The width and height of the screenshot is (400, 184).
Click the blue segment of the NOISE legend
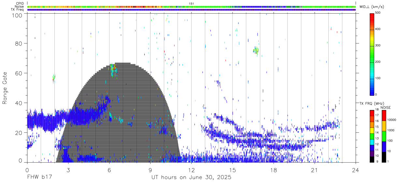pyautogui.click(x=384, y=147)
